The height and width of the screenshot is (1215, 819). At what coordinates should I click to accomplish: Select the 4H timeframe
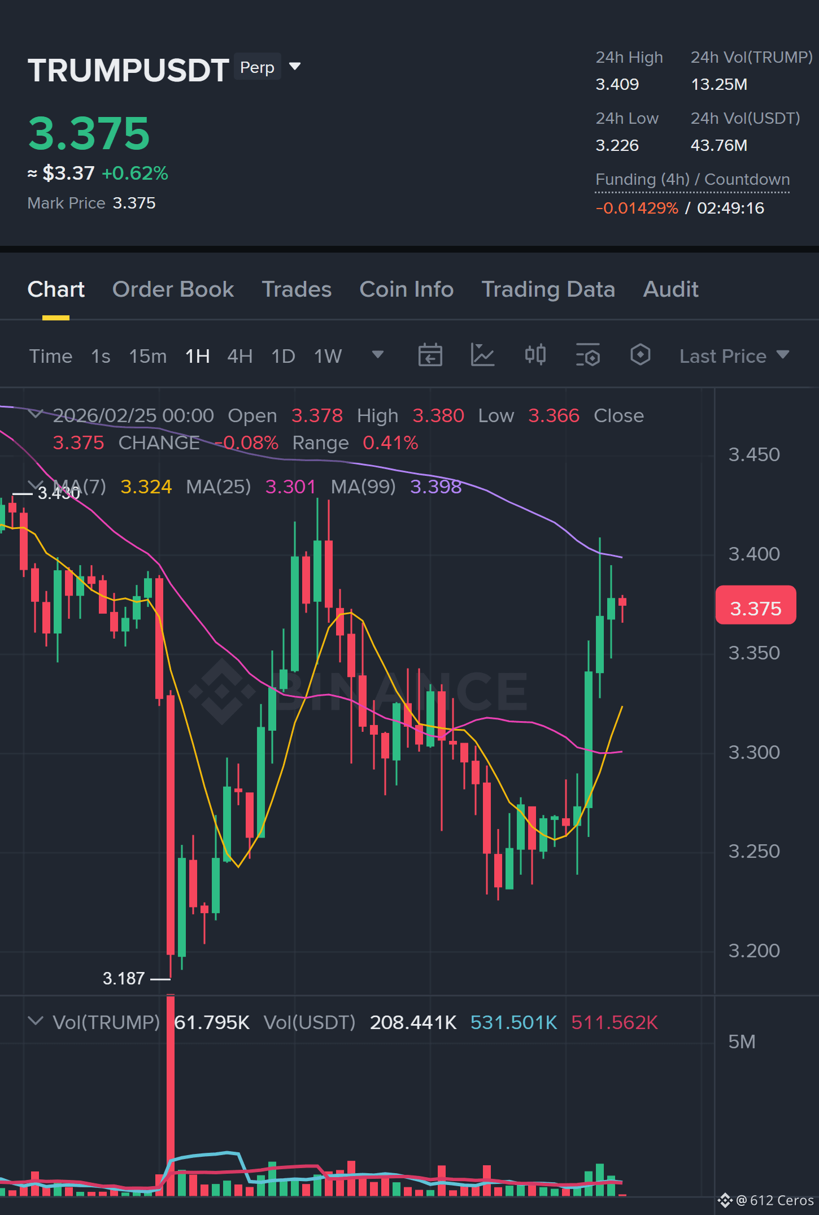239,356
